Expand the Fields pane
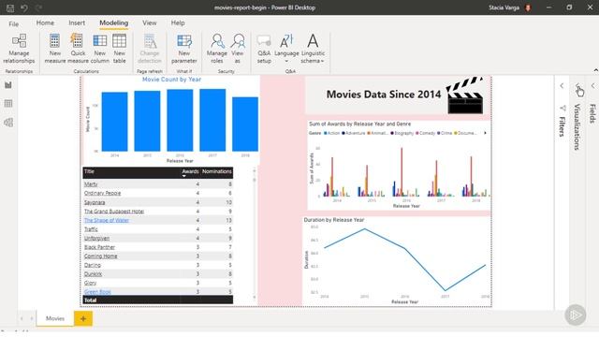Image resolution: width=599 pixels, height=337 pixels. (x=592, y=85)
